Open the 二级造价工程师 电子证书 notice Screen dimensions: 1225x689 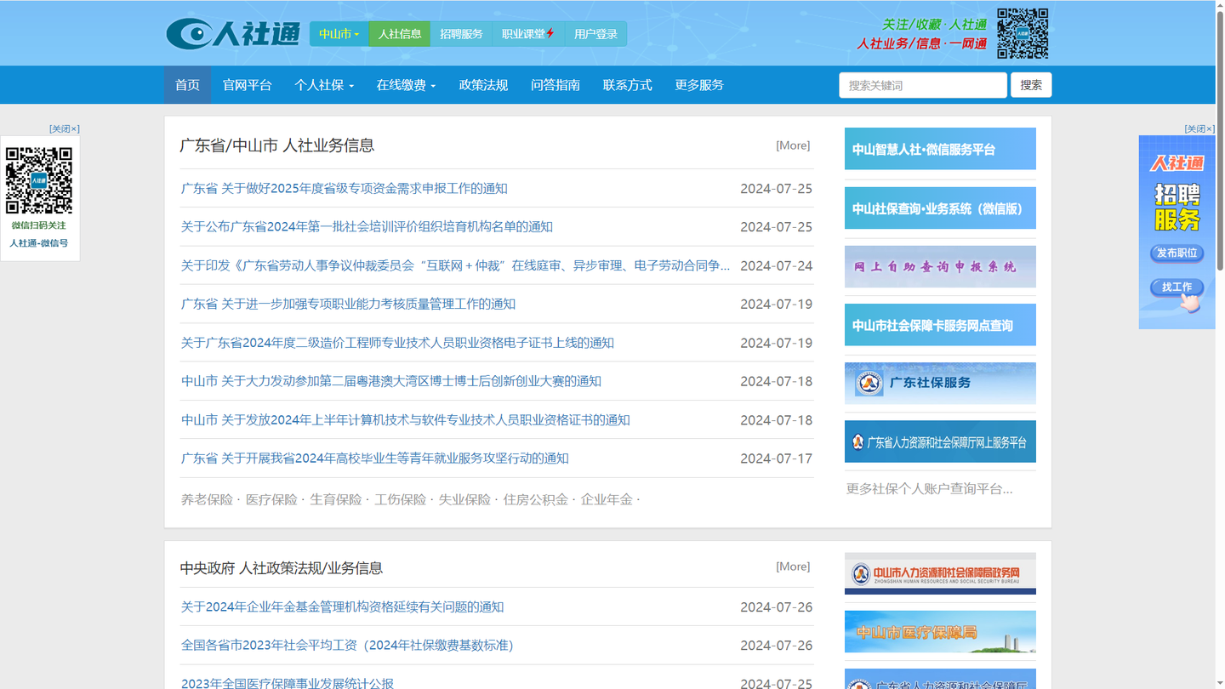point(397,343)
